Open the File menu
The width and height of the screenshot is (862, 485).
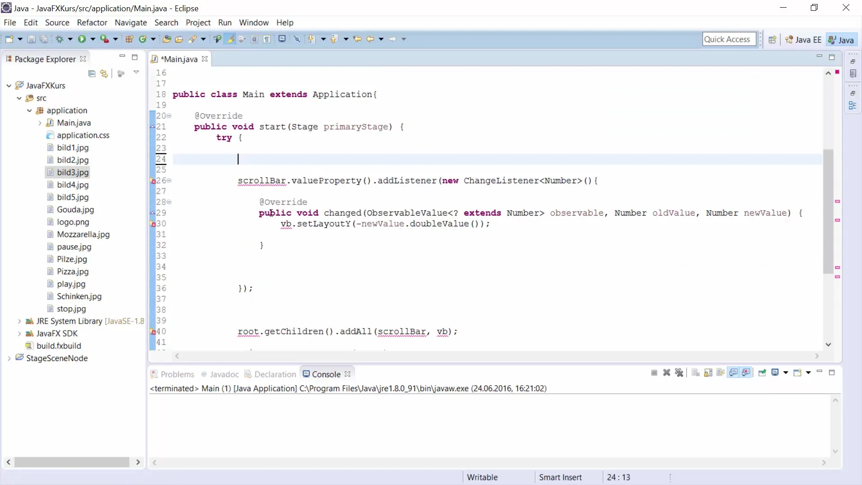[x=9, y=22]
